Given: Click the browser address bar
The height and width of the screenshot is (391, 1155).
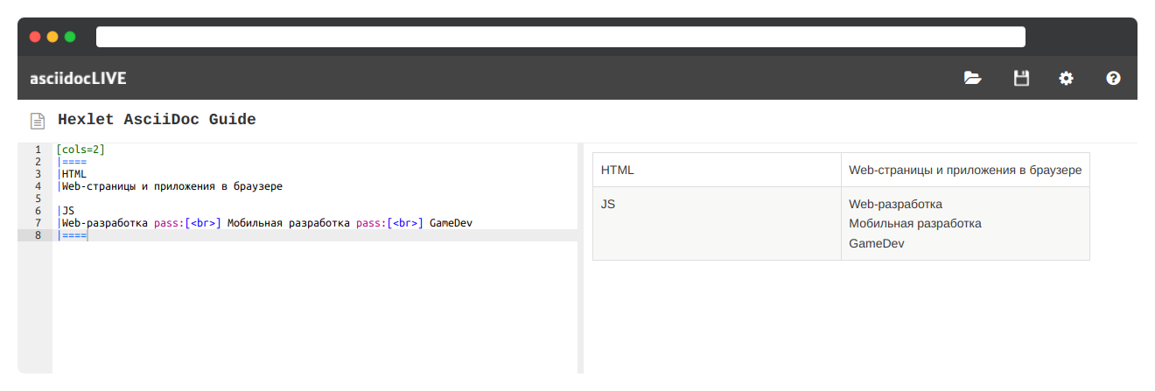Looking at the screenshot, I should 560,37.
